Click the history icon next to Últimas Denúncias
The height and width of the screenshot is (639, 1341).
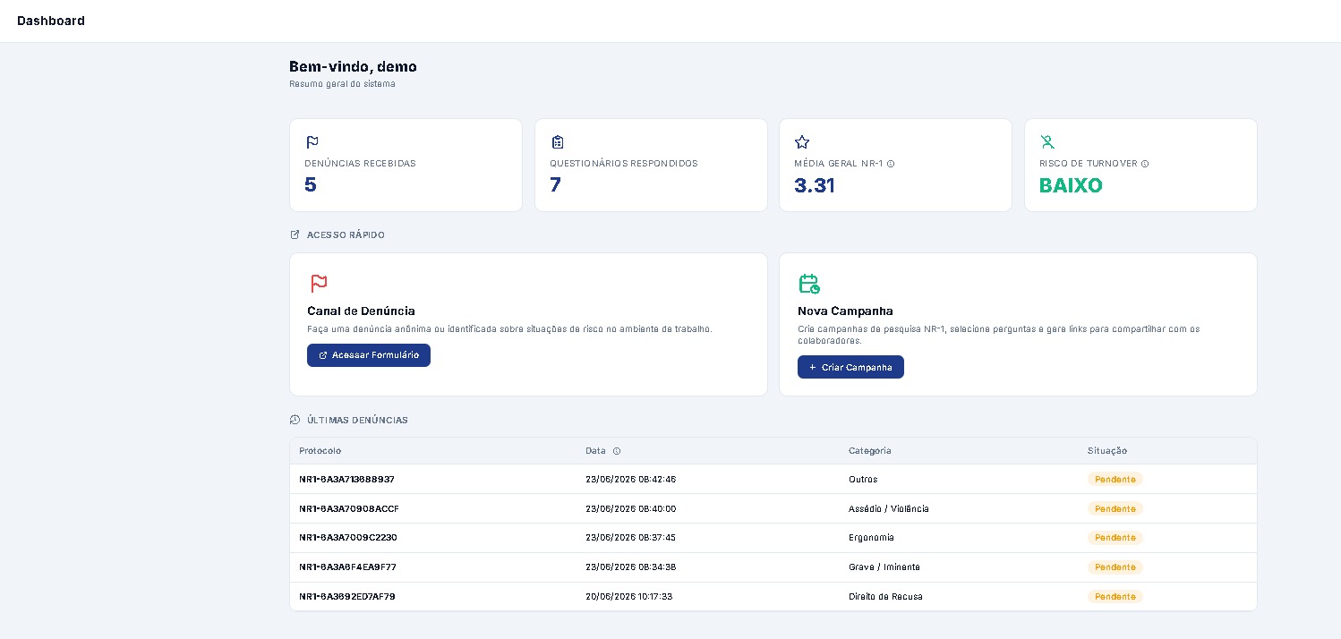295,420
